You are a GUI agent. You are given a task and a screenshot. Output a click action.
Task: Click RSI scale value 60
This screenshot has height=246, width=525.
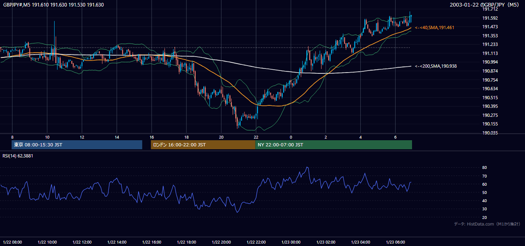(x=484, y=184)
